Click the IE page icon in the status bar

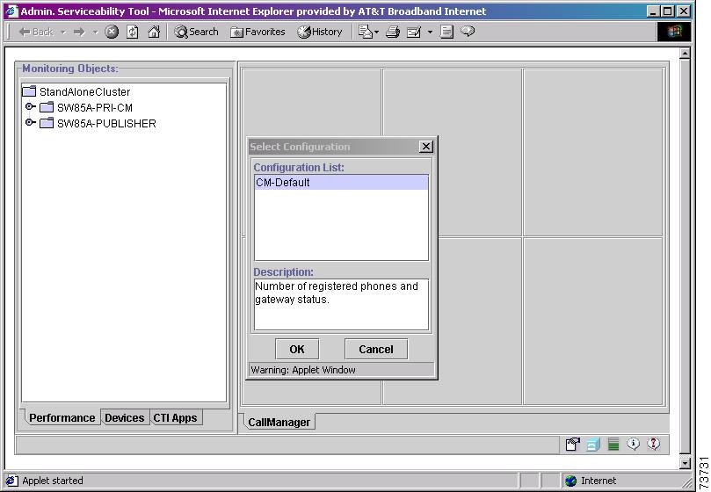[11, 481]
